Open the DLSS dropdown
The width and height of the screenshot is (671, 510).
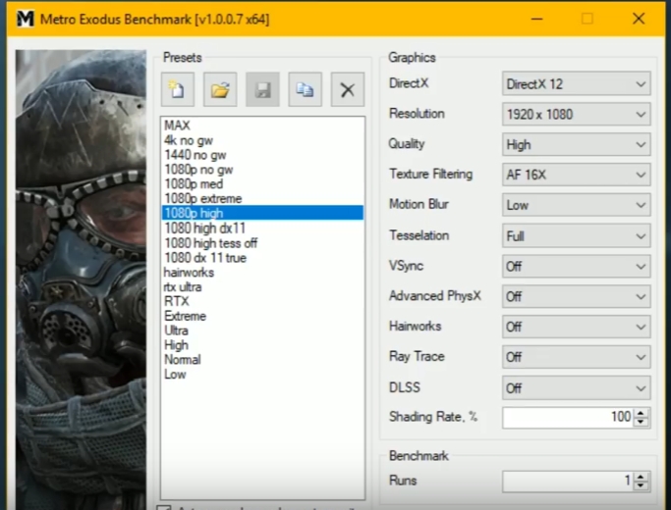point(576,387)
